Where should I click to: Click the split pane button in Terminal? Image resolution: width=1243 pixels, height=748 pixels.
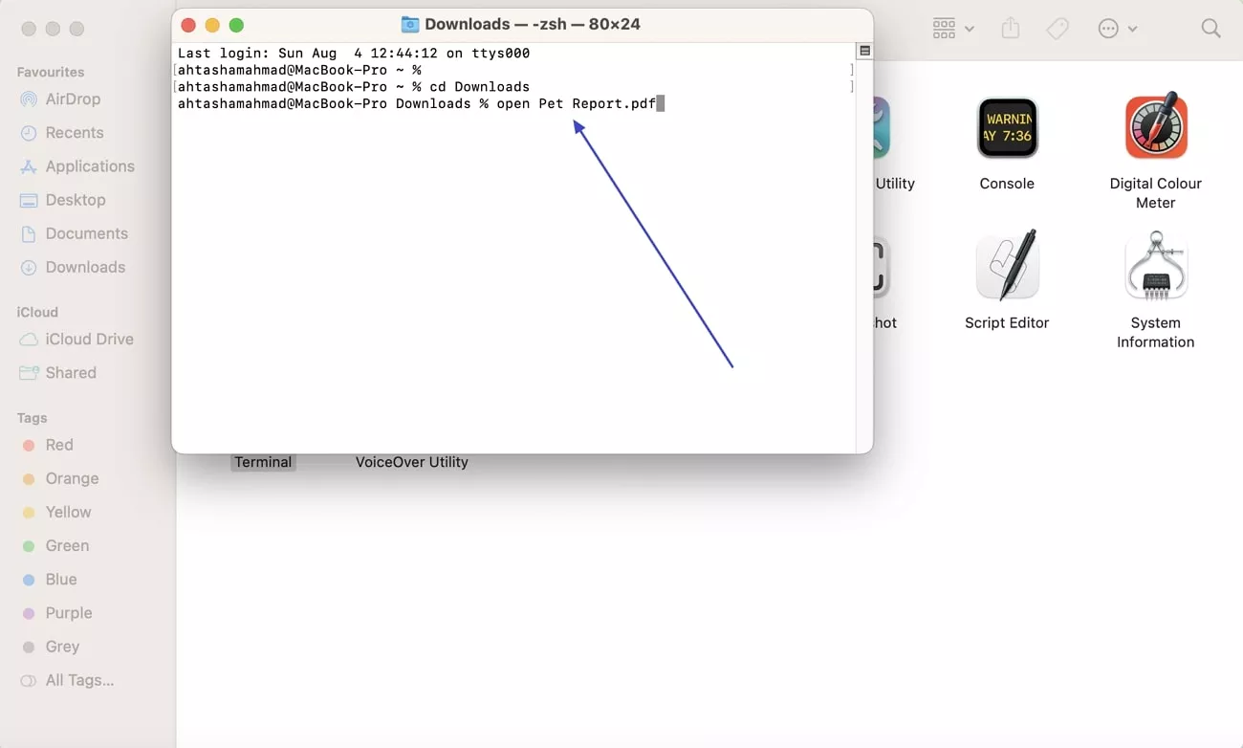(x=863, y=50)
